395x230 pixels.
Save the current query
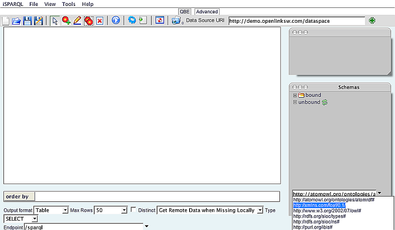click(28, 21)
